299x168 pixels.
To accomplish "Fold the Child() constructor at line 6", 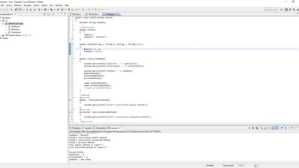I will [74, 30].
